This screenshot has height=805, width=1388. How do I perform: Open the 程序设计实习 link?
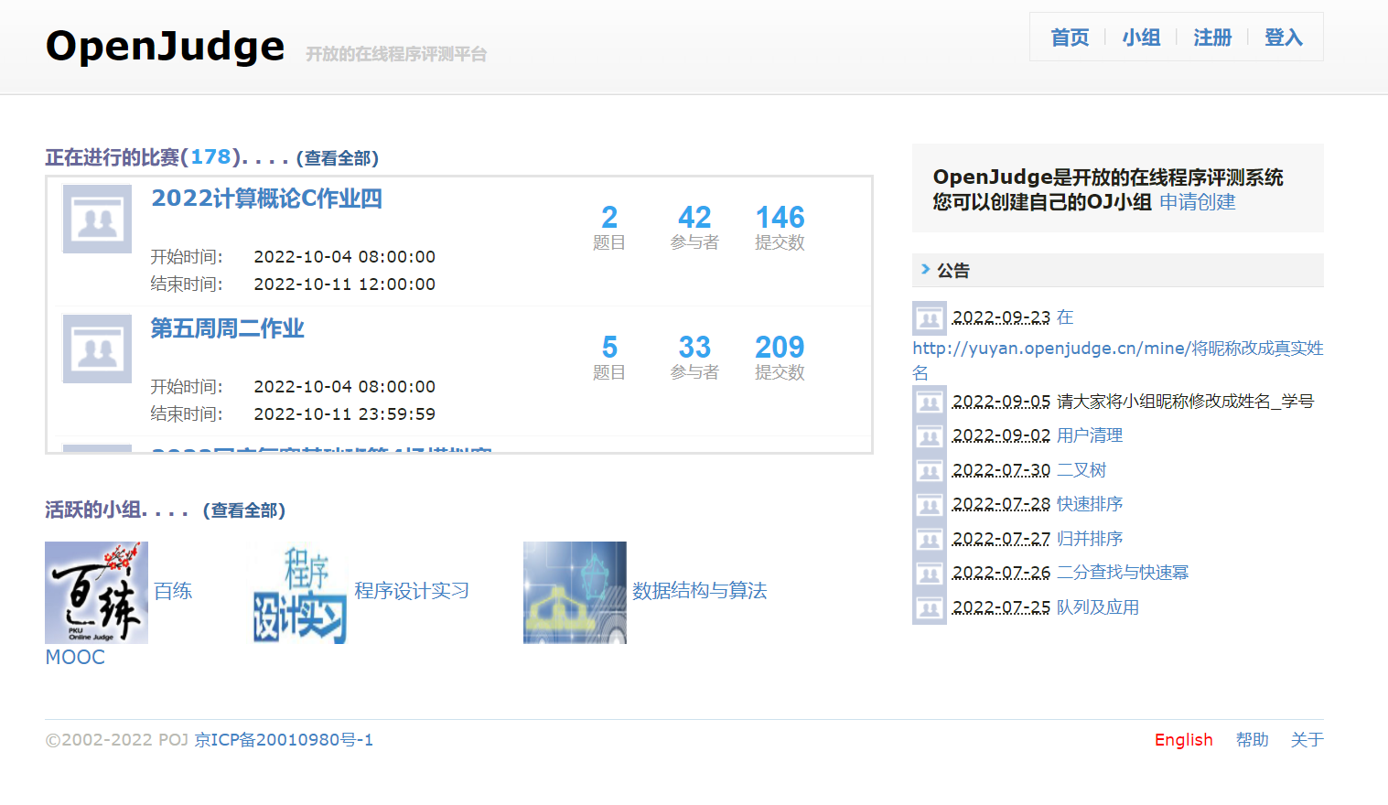[x=412, y=591]
